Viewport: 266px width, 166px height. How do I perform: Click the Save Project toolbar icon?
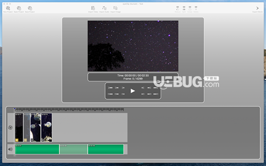point(30,8)
